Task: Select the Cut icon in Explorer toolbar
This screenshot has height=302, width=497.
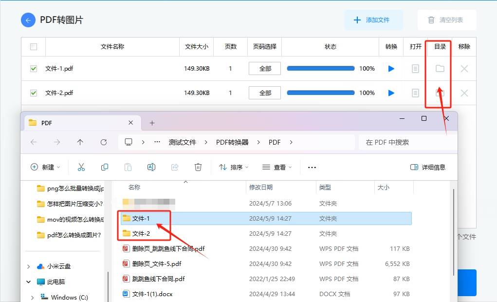Action: 81,167
